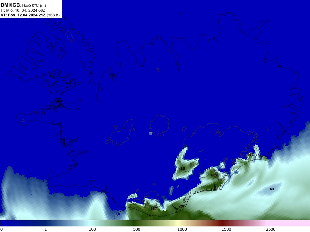The height and width of the screenshot is (232, 310).
Task: Click the 500 label on the color scale
Action: [137, 229]
